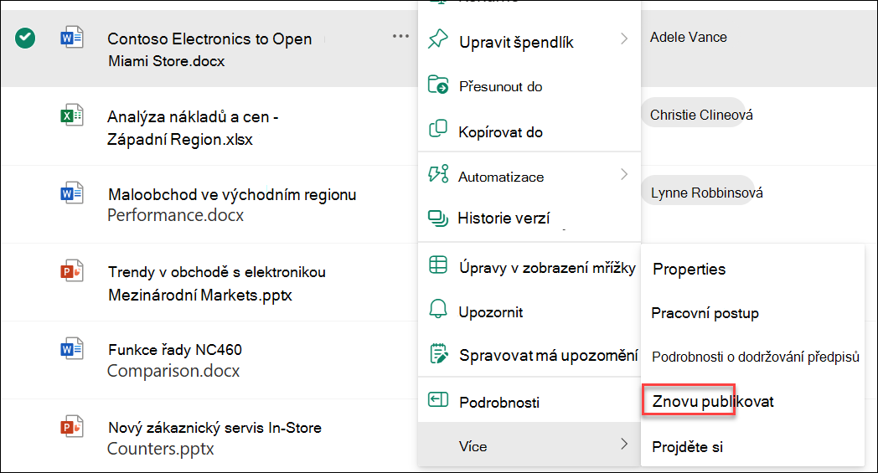The image size is (878, 473).
Task: Click Word icon for Contoso Electronics file
Action: click(72, 38)
